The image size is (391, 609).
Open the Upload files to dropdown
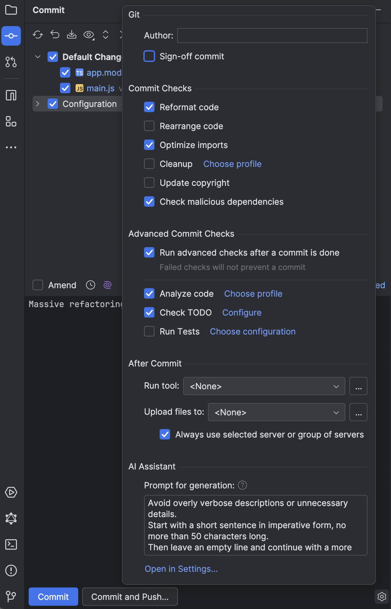tap(276, 412)
